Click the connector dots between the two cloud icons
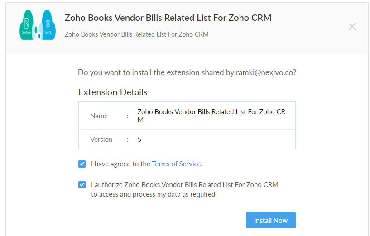 pyautogui.click(x=37, y=30)
